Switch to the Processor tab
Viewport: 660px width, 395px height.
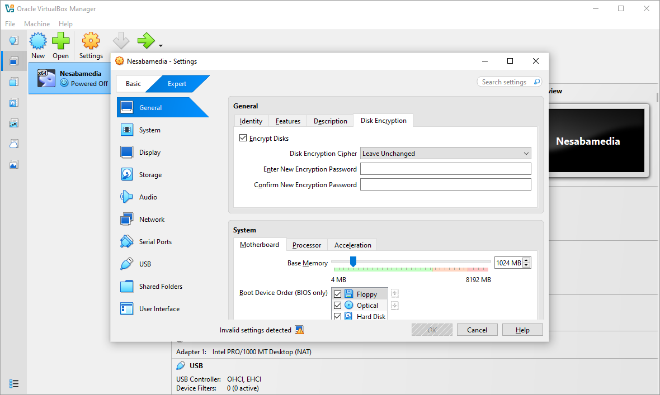pos(307,245)
